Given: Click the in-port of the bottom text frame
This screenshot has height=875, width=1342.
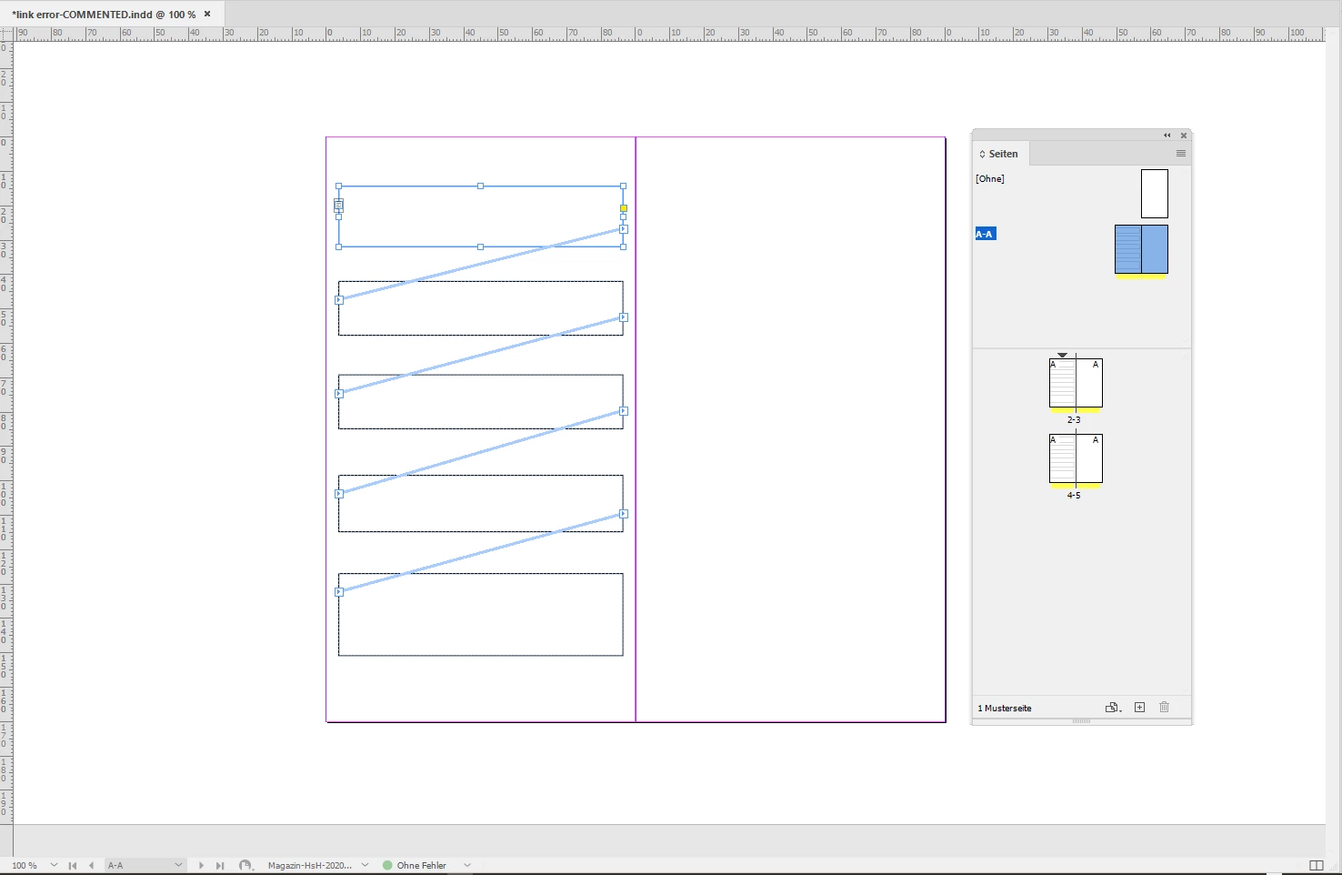Looking at the screenshot, I should pos(338,592).
